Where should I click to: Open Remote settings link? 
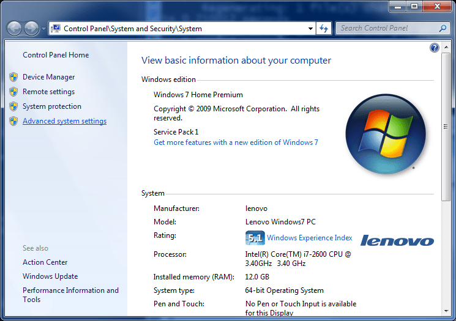pyautogui.click(x=48, y=92)
